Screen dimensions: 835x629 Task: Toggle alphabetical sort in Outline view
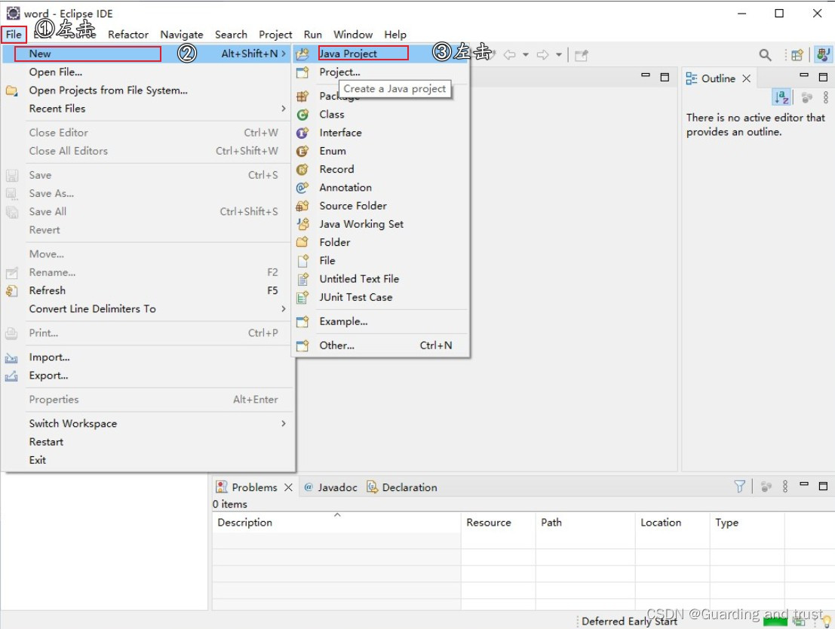click(781, 97)
